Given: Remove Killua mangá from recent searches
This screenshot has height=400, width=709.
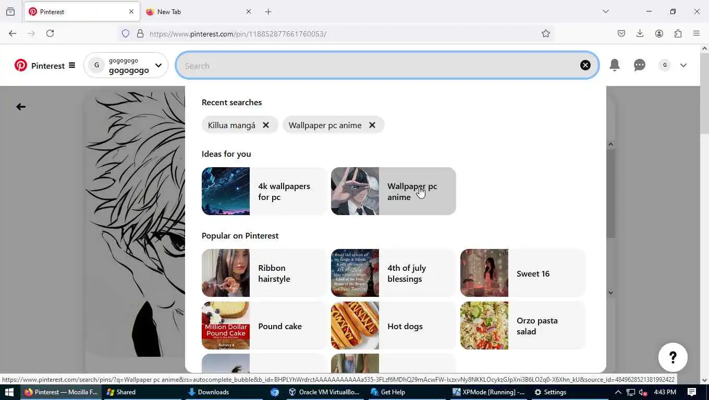Looking at the screenshot, I should [x=266, y=125].
